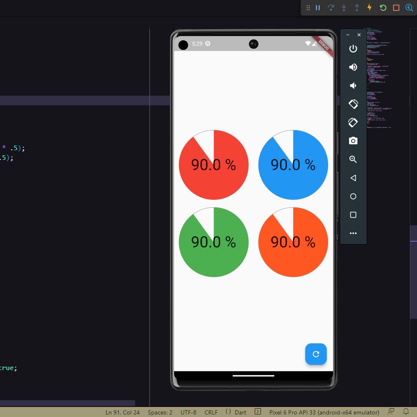Tap the green 90.0 % pie chart
Screen dimensions: 417x417
[214, 242]
